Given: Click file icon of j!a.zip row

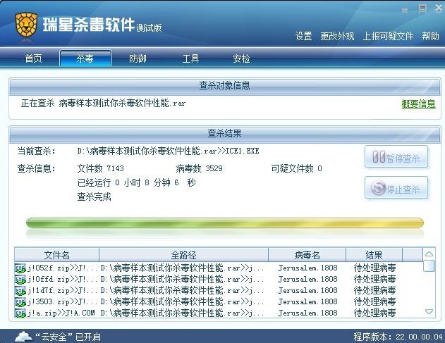Looking at the screenshot, I should pyautogui.click(x=20, y=313).
